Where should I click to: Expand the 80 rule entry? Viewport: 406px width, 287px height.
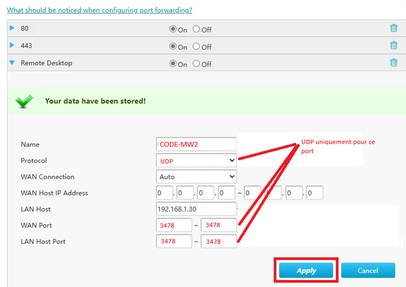[x=12, y=28]
